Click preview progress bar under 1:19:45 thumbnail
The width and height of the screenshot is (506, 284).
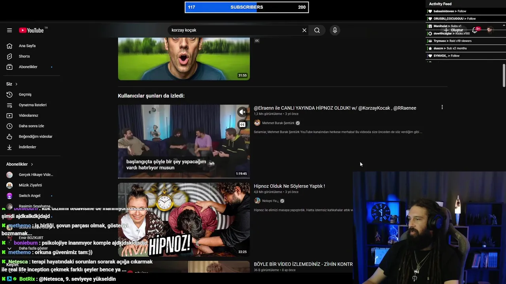[x=184, y=178]
